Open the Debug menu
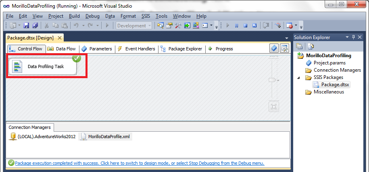 pyautogui.click(x=92, y=16)
